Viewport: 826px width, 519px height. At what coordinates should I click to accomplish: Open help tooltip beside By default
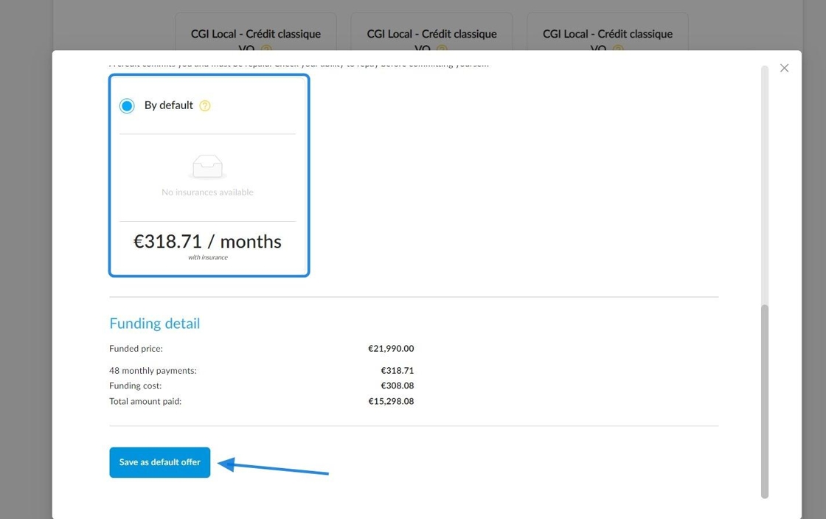tap(205, 106)
